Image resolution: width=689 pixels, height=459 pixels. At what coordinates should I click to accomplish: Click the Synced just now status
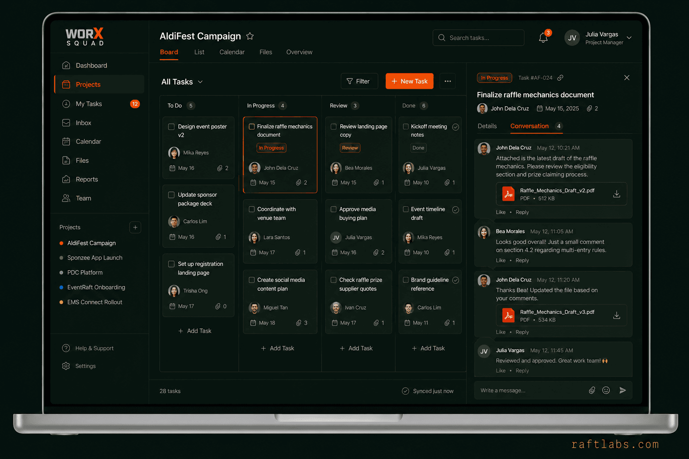[427, 391]
